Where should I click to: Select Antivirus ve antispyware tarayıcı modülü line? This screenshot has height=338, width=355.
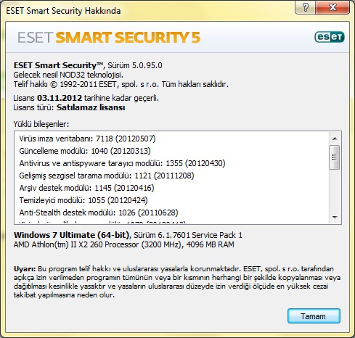pos(122,163)
